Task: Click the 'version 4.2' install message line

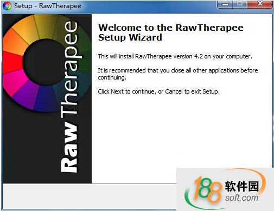Action: [175, 56]
